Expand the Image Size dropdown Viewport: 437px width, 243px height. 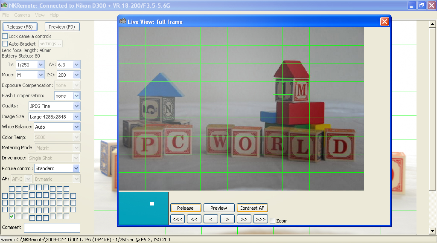[76, 116]
